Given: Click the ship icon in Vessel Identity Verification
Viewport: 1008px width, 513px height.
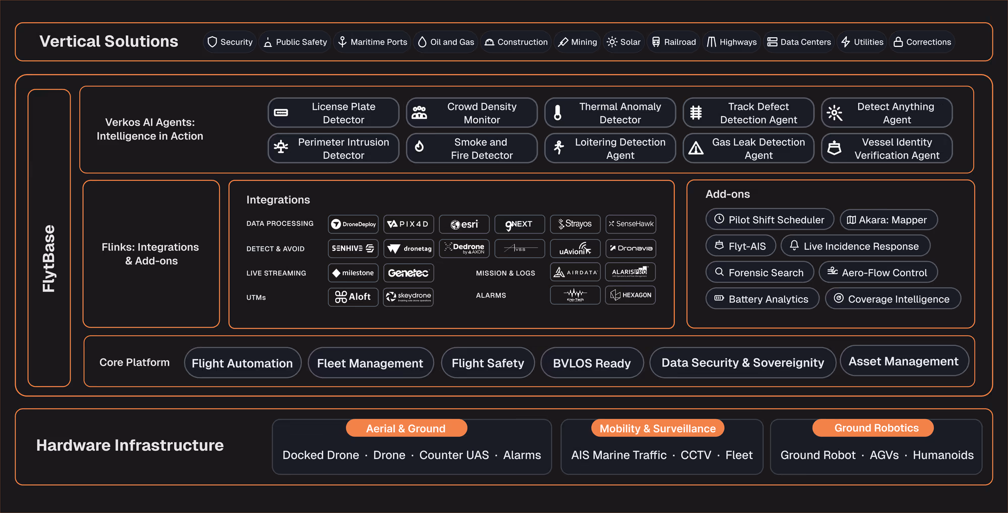Looking at the screenshot, I should pyautogui.click(x=835, y=148).
